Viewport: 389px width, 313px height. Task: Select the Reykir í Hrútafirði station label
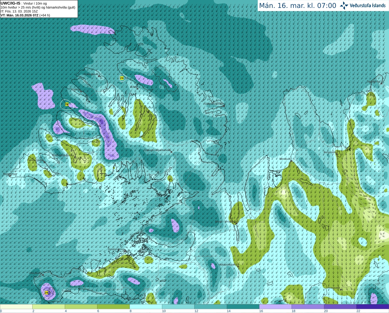[225, 222]
